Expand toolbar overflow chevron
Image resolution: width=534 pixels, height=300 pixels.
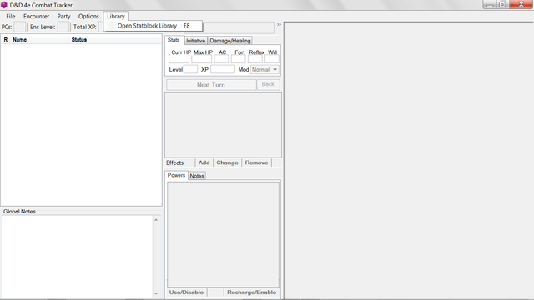click(x=279, y=24)
